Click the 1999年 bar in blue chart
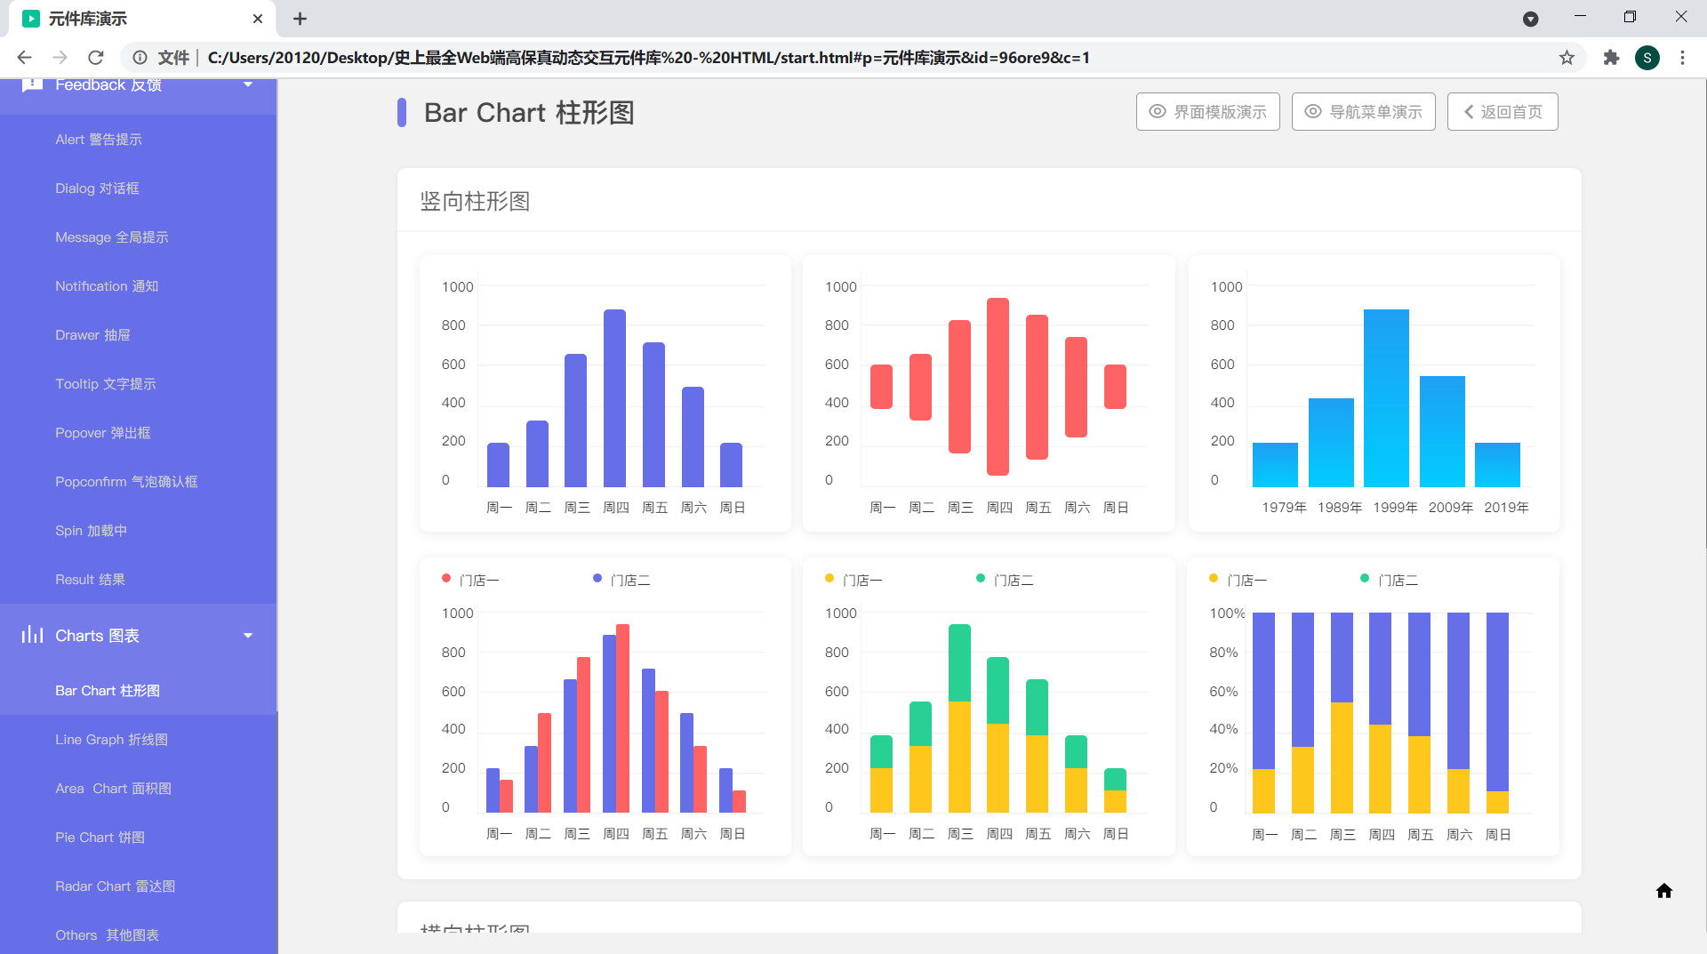Image resolution: width=1707 pixels, height=954 pixels. (x=1386, y=398)
